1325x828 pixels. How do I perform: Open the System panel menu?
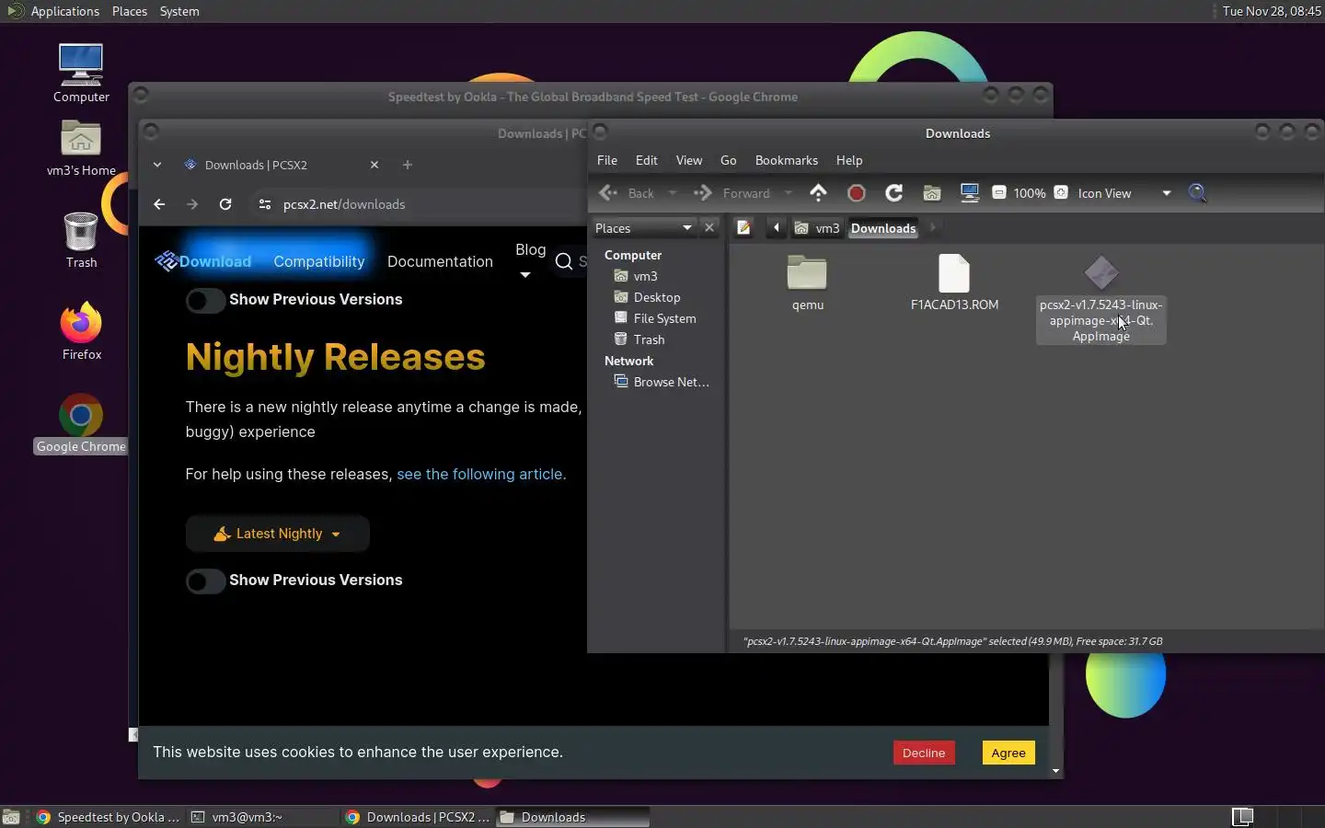tap(179, 11)
